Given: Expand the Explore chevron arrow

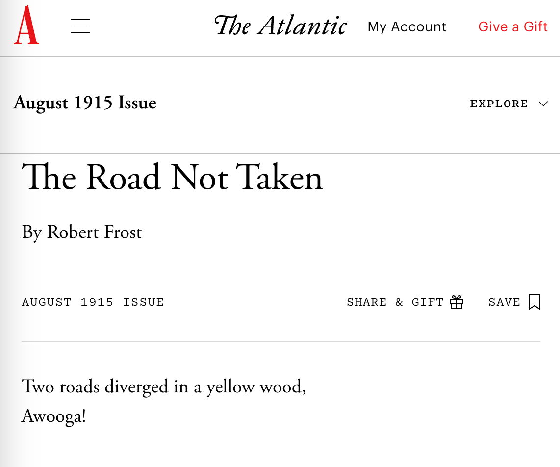Looking at the screenshot, I should pos(543,104).
